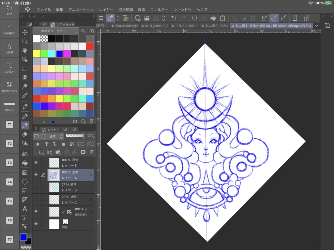Hide layer レイヤー 5 with eye icon

36,163
